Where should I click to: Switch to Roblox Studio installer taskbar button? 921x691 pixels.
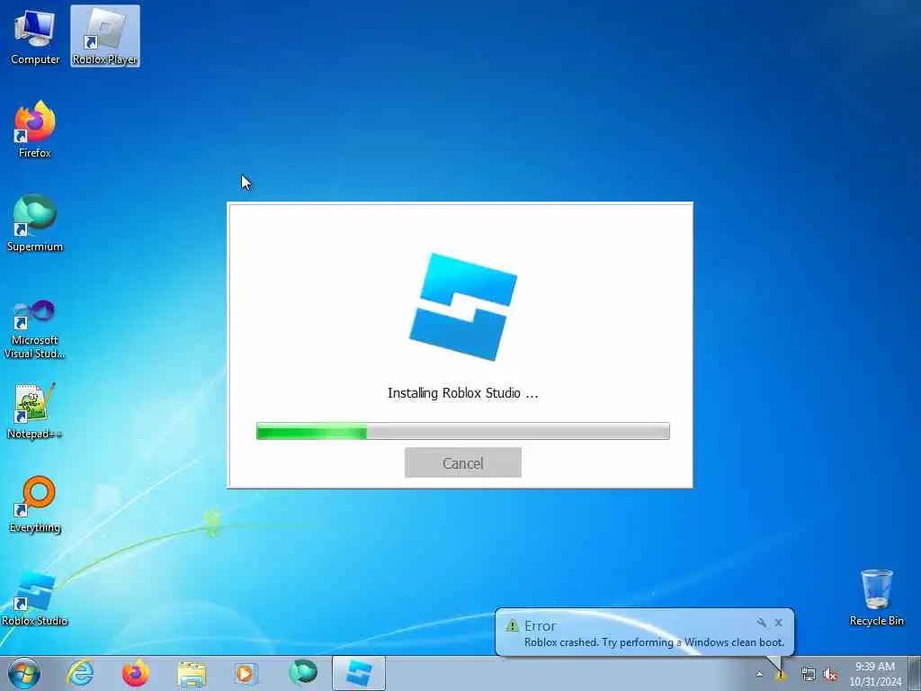click(x=358, y=673)
